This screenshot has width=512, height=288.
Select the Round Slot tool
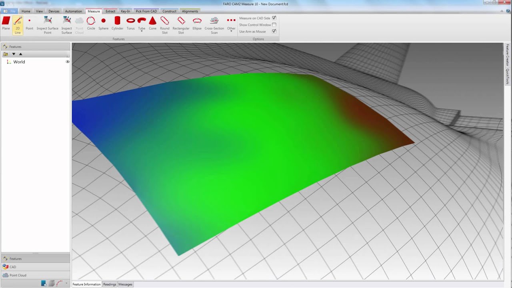coord(165,25)
